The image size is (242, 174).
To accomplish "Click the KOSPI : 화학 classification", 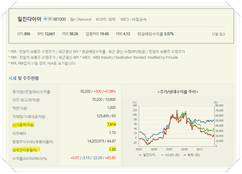I will (106, 19).
